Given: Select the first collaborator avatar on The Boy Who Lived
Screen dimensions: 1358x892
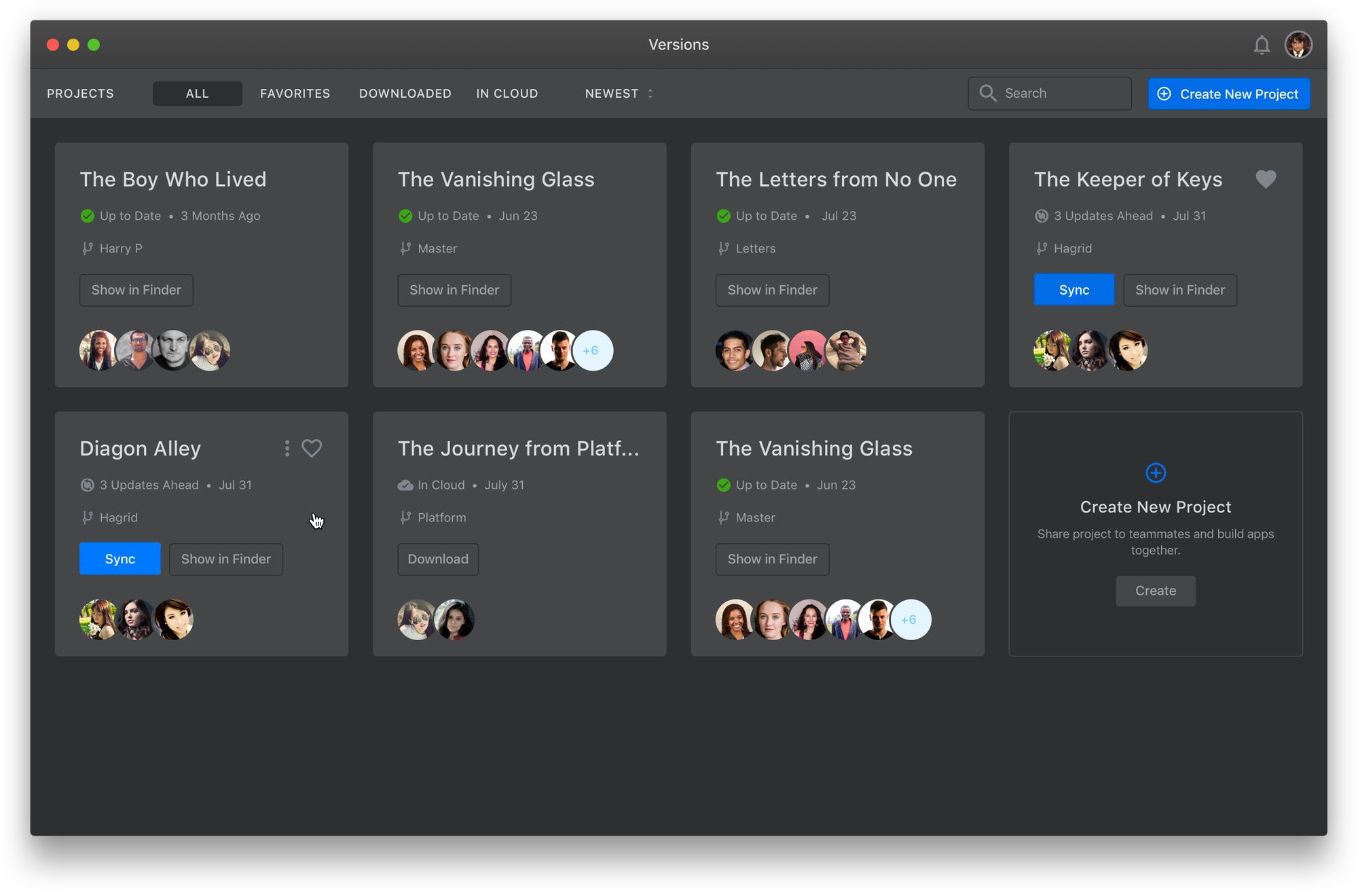Looking at the screenshot, I should point(99,350).
